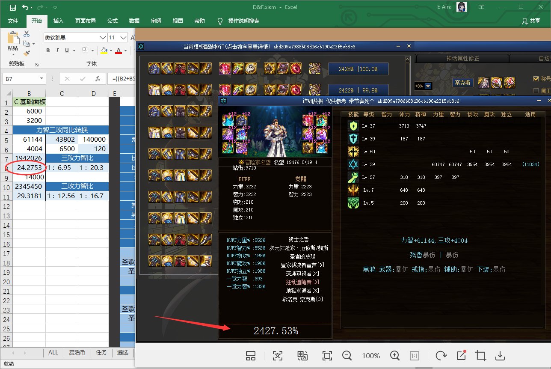Open the fill color dropdown arrow
Image resolution: width=551 pixels, height=369 pixels.
[x=111, y=51]
